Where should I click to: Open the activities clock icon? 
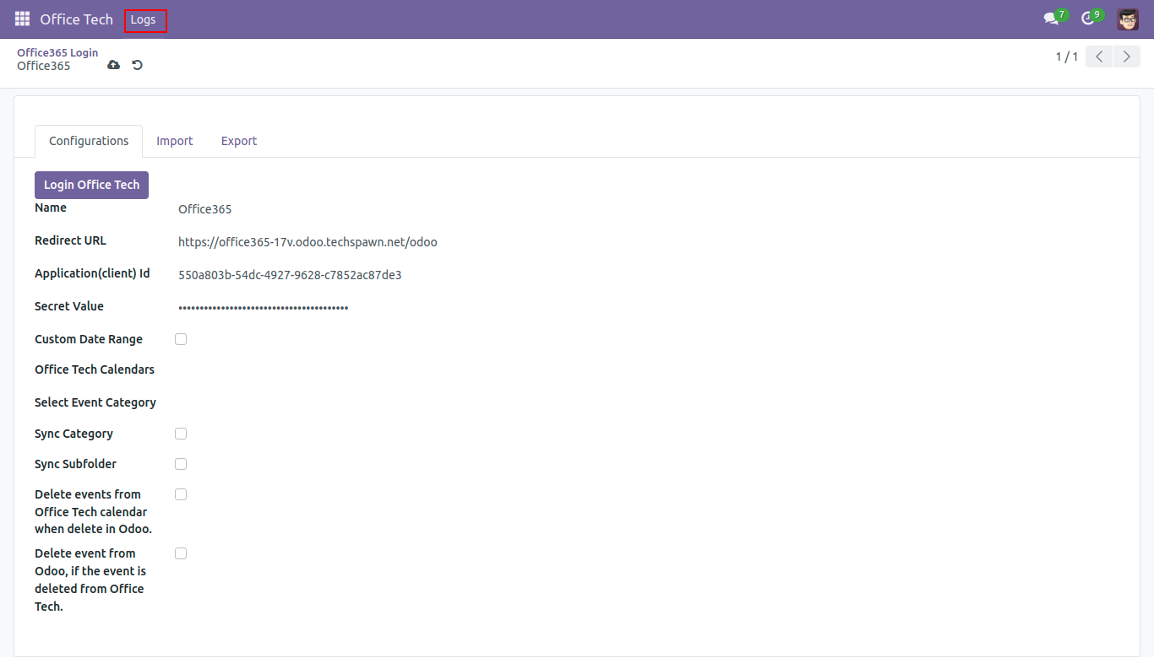coord(1088,19)
